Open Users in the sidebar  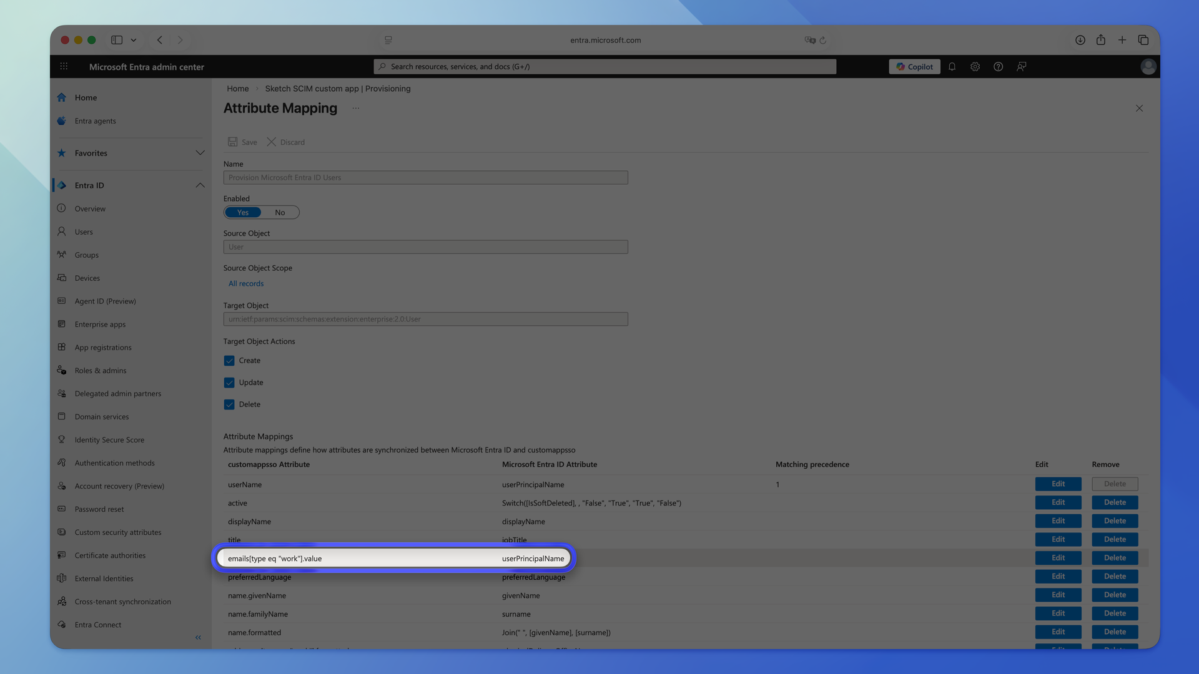point(84,232)
